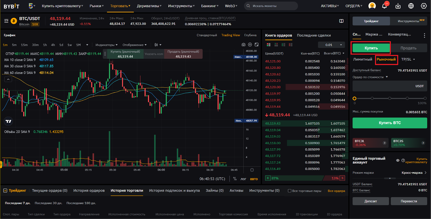The width and height of the screenshot is (431, 219).
Task: Open TP/SL order type dropdown
Action: [x=408, y=59]
